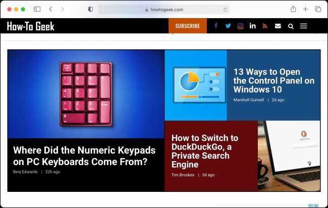This screenshot has height=208, width=328.
Task: Show tab overview icon
Action: [x=318, y=9]
